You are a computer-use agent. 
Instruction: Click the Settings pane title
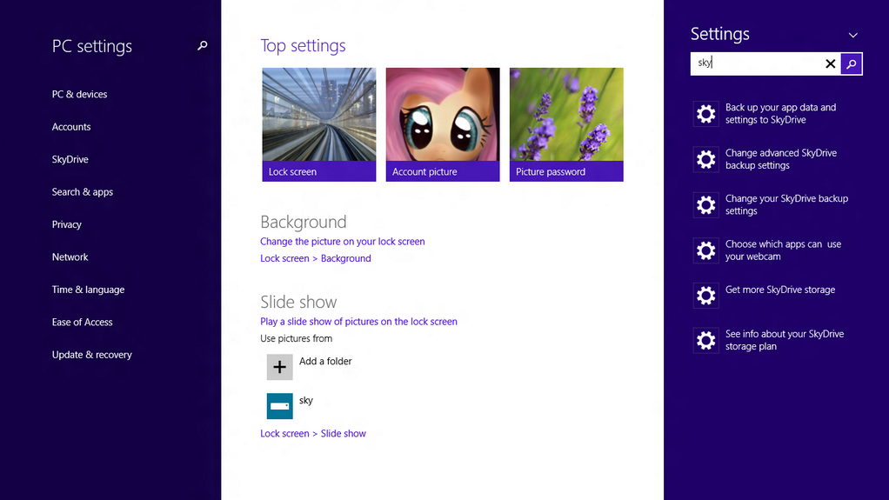pos(719,34)
